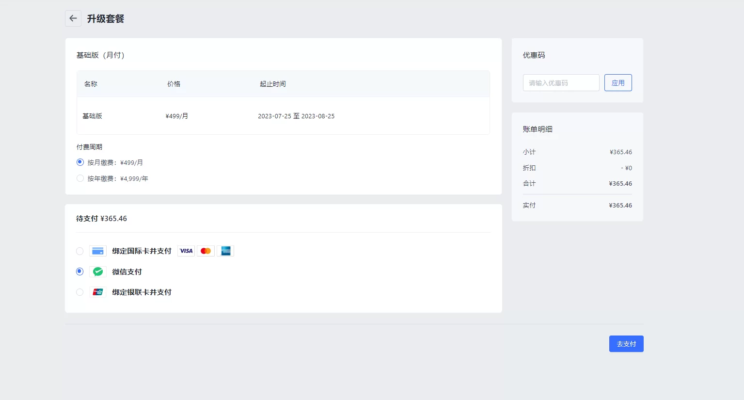The height and width of the screenshot is (400, 744).
Task: Click the UnionPay card icon
Action: point(98,292)
